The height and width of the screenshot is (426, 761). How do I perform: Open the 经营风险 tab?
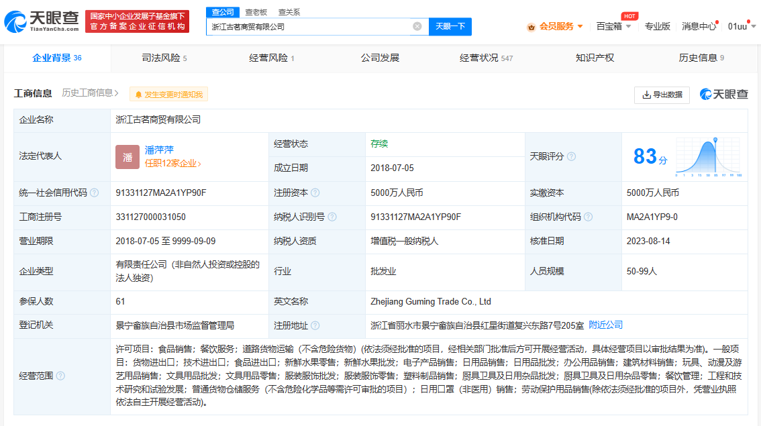pyautogui.click(x=271, y=58)
